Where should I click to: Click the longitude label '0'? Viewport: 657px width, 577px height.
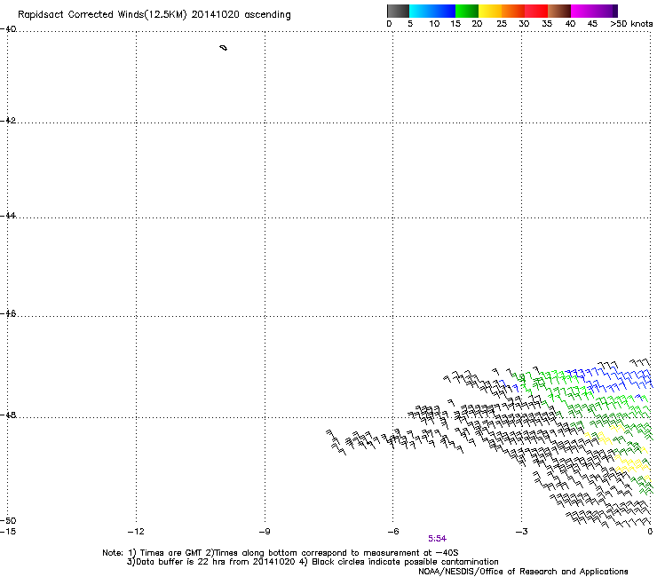pos(650,532)
